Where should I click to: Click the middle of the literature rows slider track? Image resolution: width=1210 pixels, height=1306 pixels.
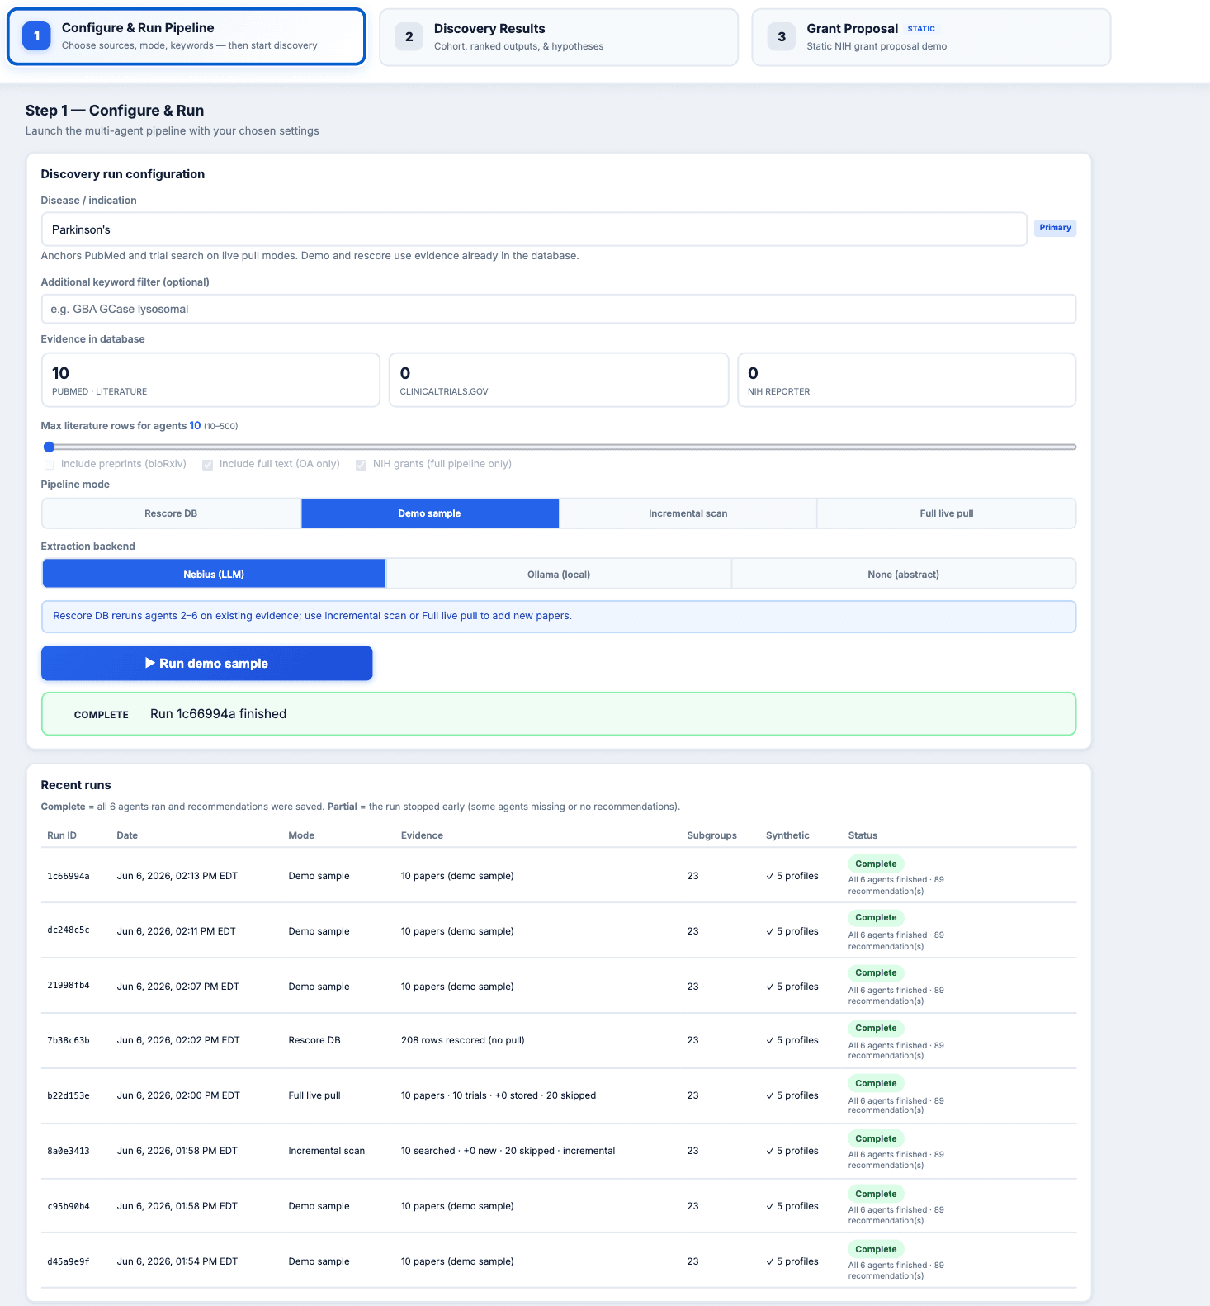coord(559,447)
